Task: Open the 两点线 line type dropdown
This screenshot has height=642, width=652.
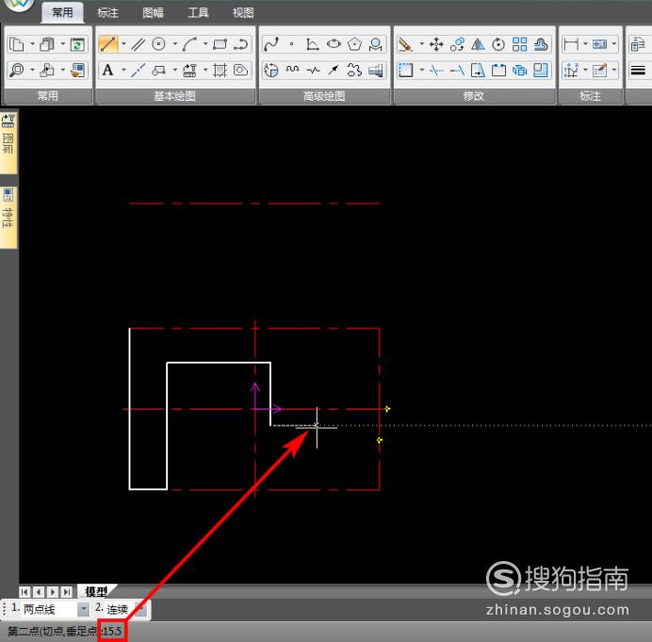Action: pos(83,609)
